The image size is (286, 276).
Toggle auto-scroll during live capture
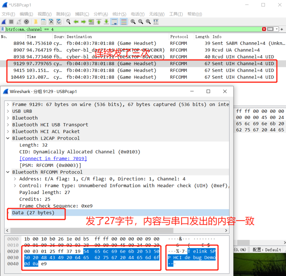click(x=114, y=22)
